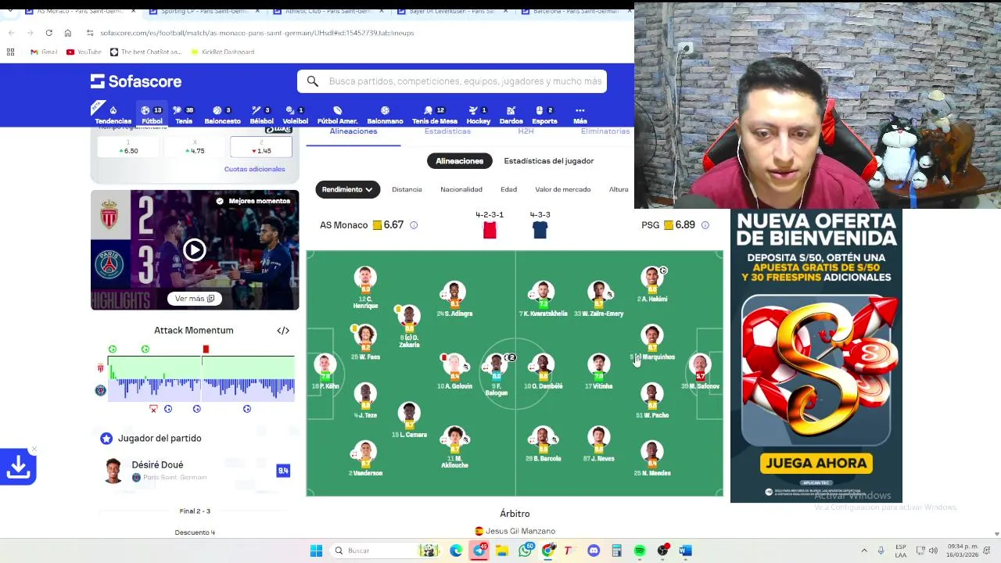Open Discord from the taskbar

[594, 550]
